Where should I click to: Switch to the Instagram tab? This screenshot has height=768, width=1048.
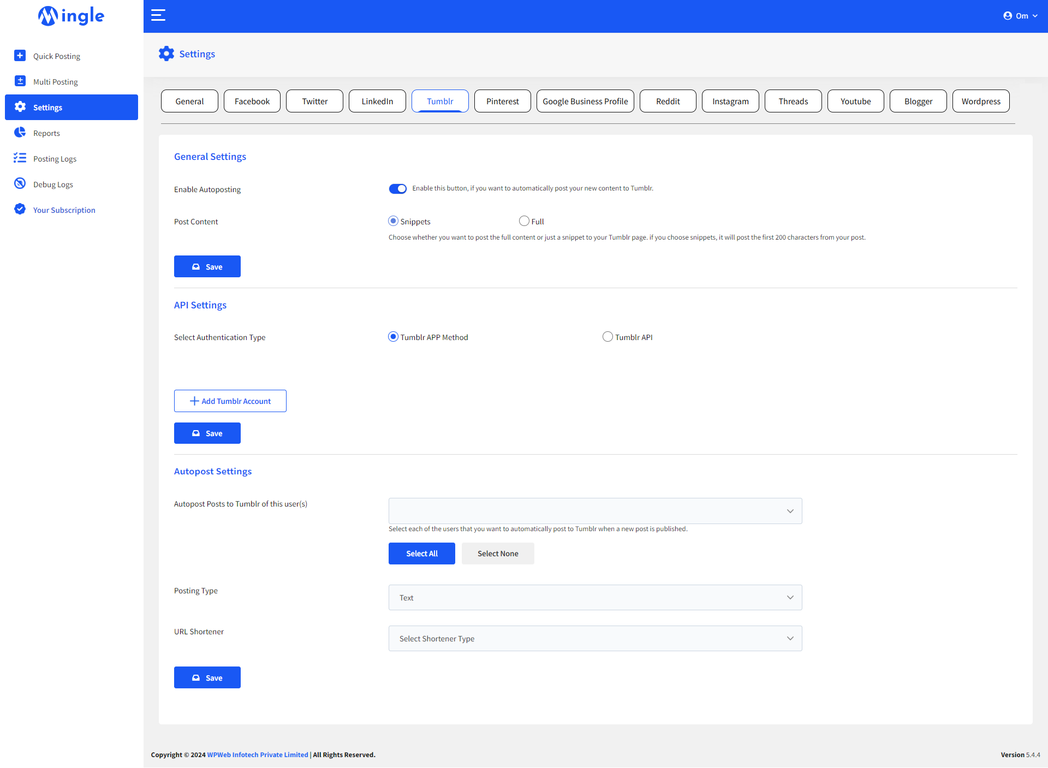pyautogui.click(x=730, y=101)
